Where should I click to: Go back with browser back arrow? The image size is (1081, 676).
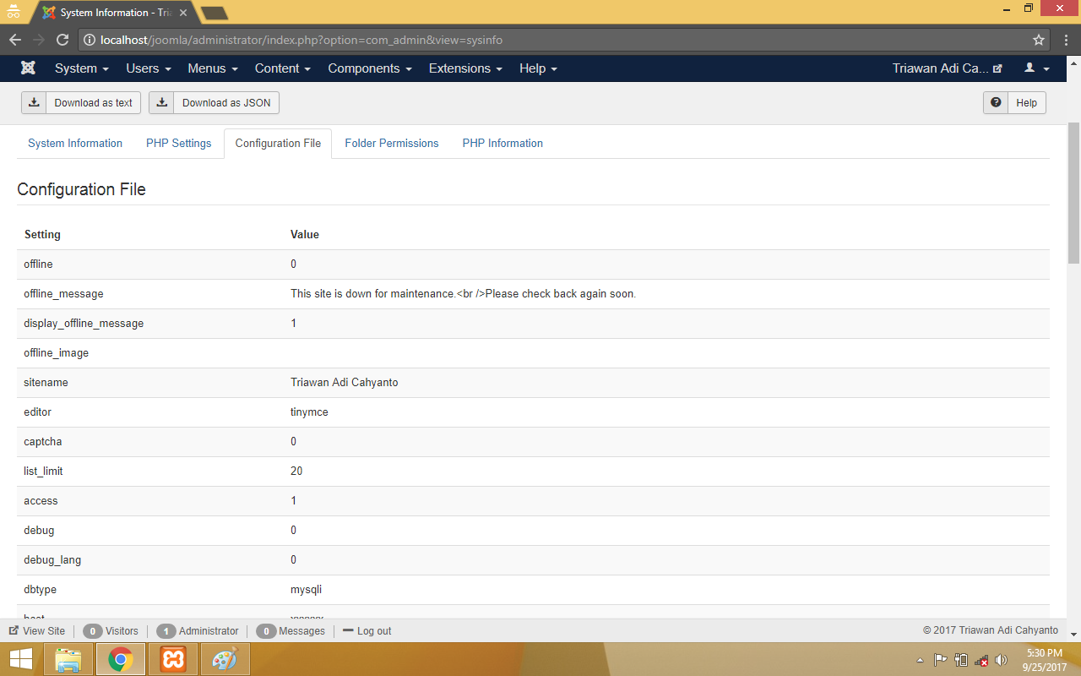coord(15,40)
